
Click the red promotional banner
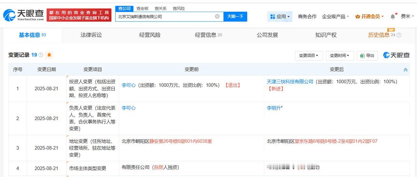(x=79, y=15)
